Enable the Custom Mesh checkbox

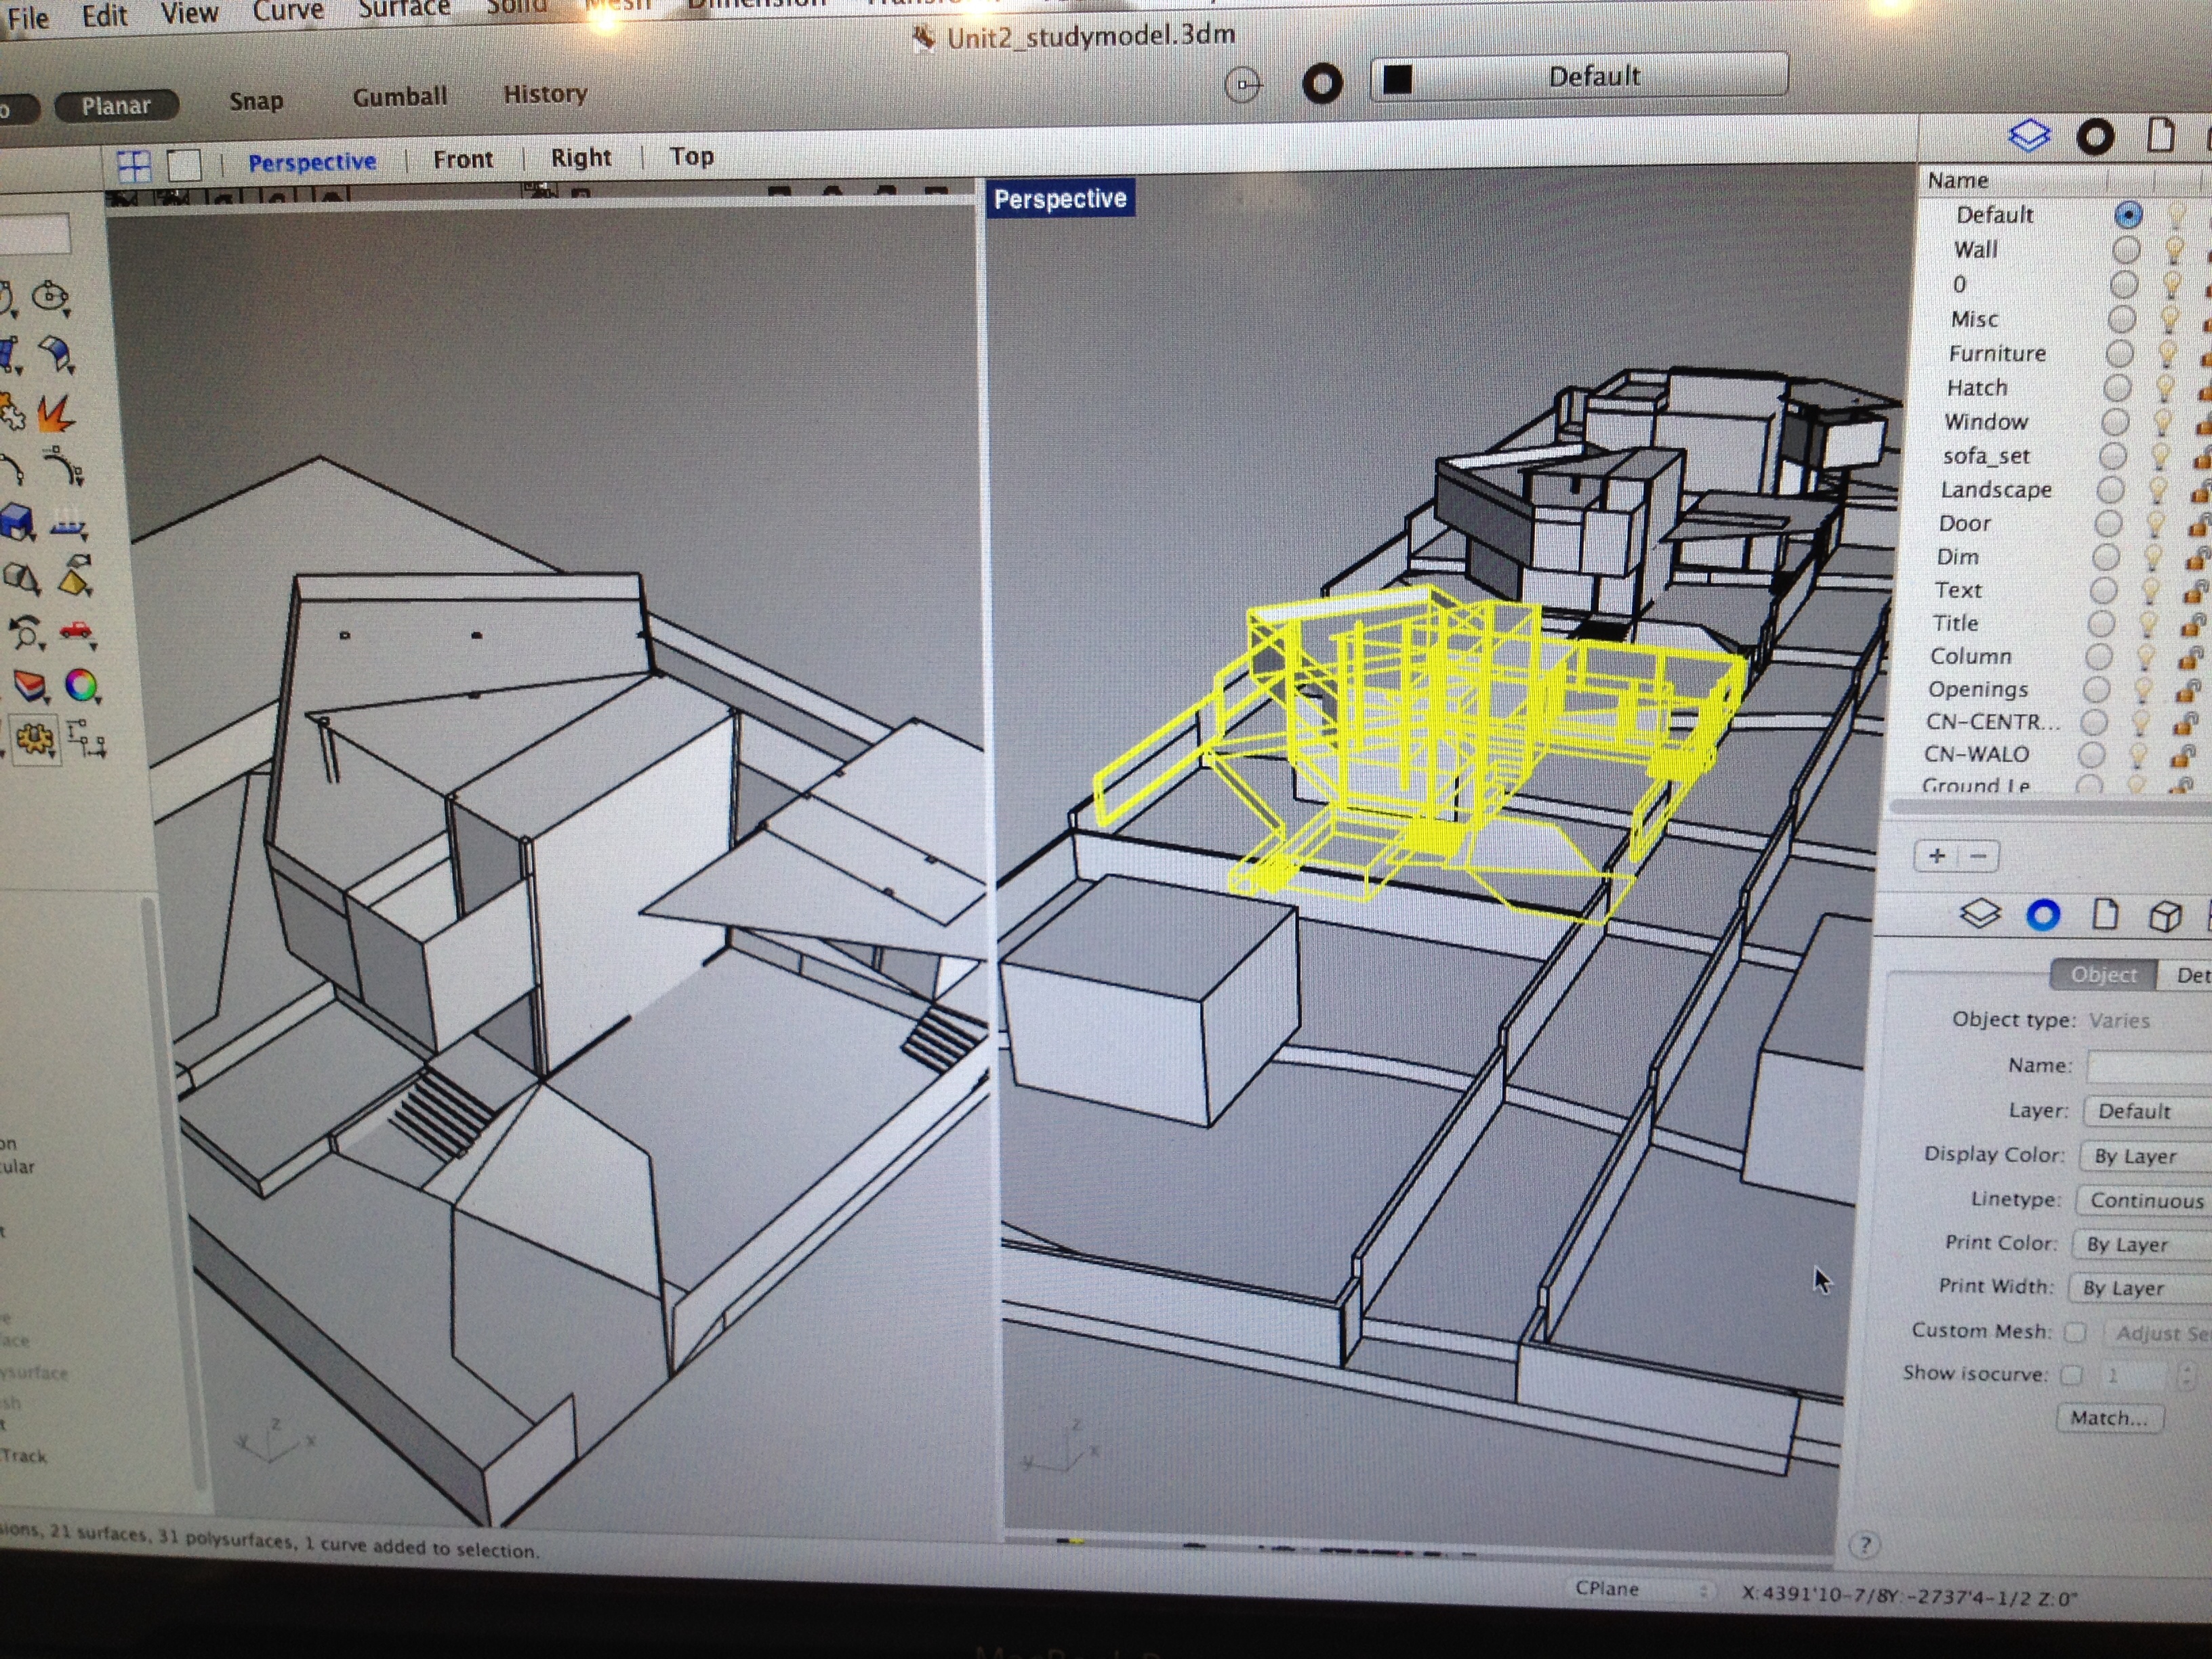(2075, 1332)
